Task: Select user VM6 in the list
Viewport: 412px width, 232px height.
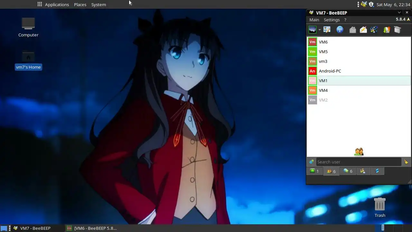Action: coord(359,42)
